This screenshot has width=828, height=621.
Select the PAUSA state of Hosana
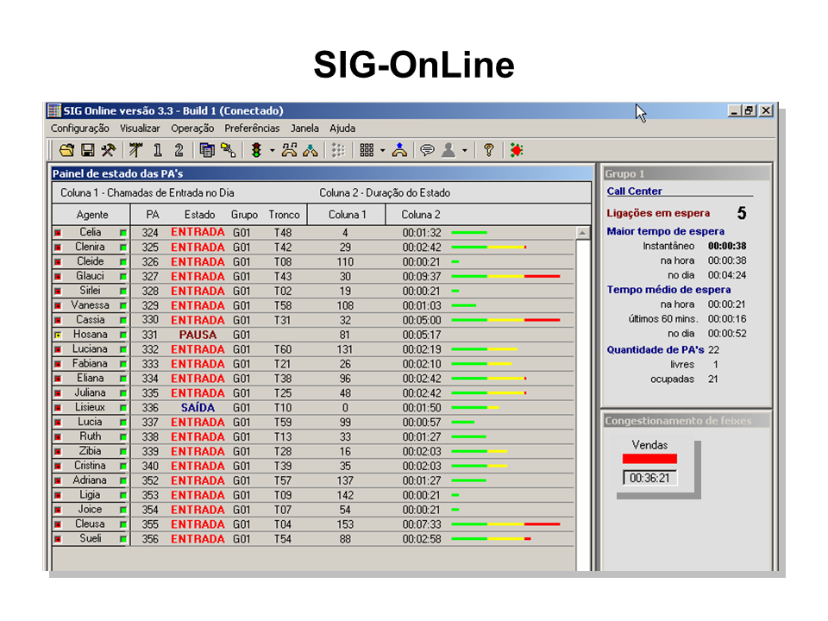[198, 335]
